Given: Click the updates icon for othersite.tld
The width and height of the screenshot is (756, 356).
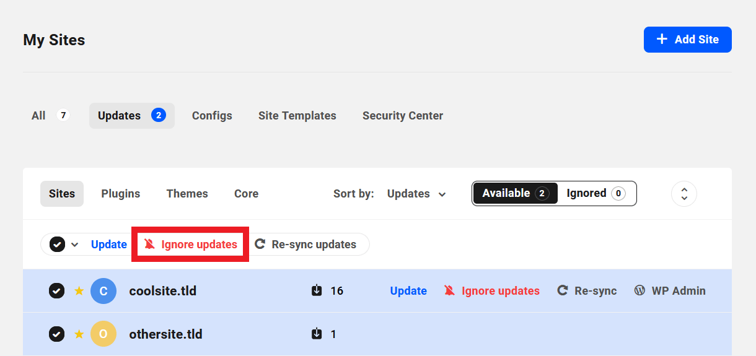Looking at the screenshot, I should [x=317, y=334].
